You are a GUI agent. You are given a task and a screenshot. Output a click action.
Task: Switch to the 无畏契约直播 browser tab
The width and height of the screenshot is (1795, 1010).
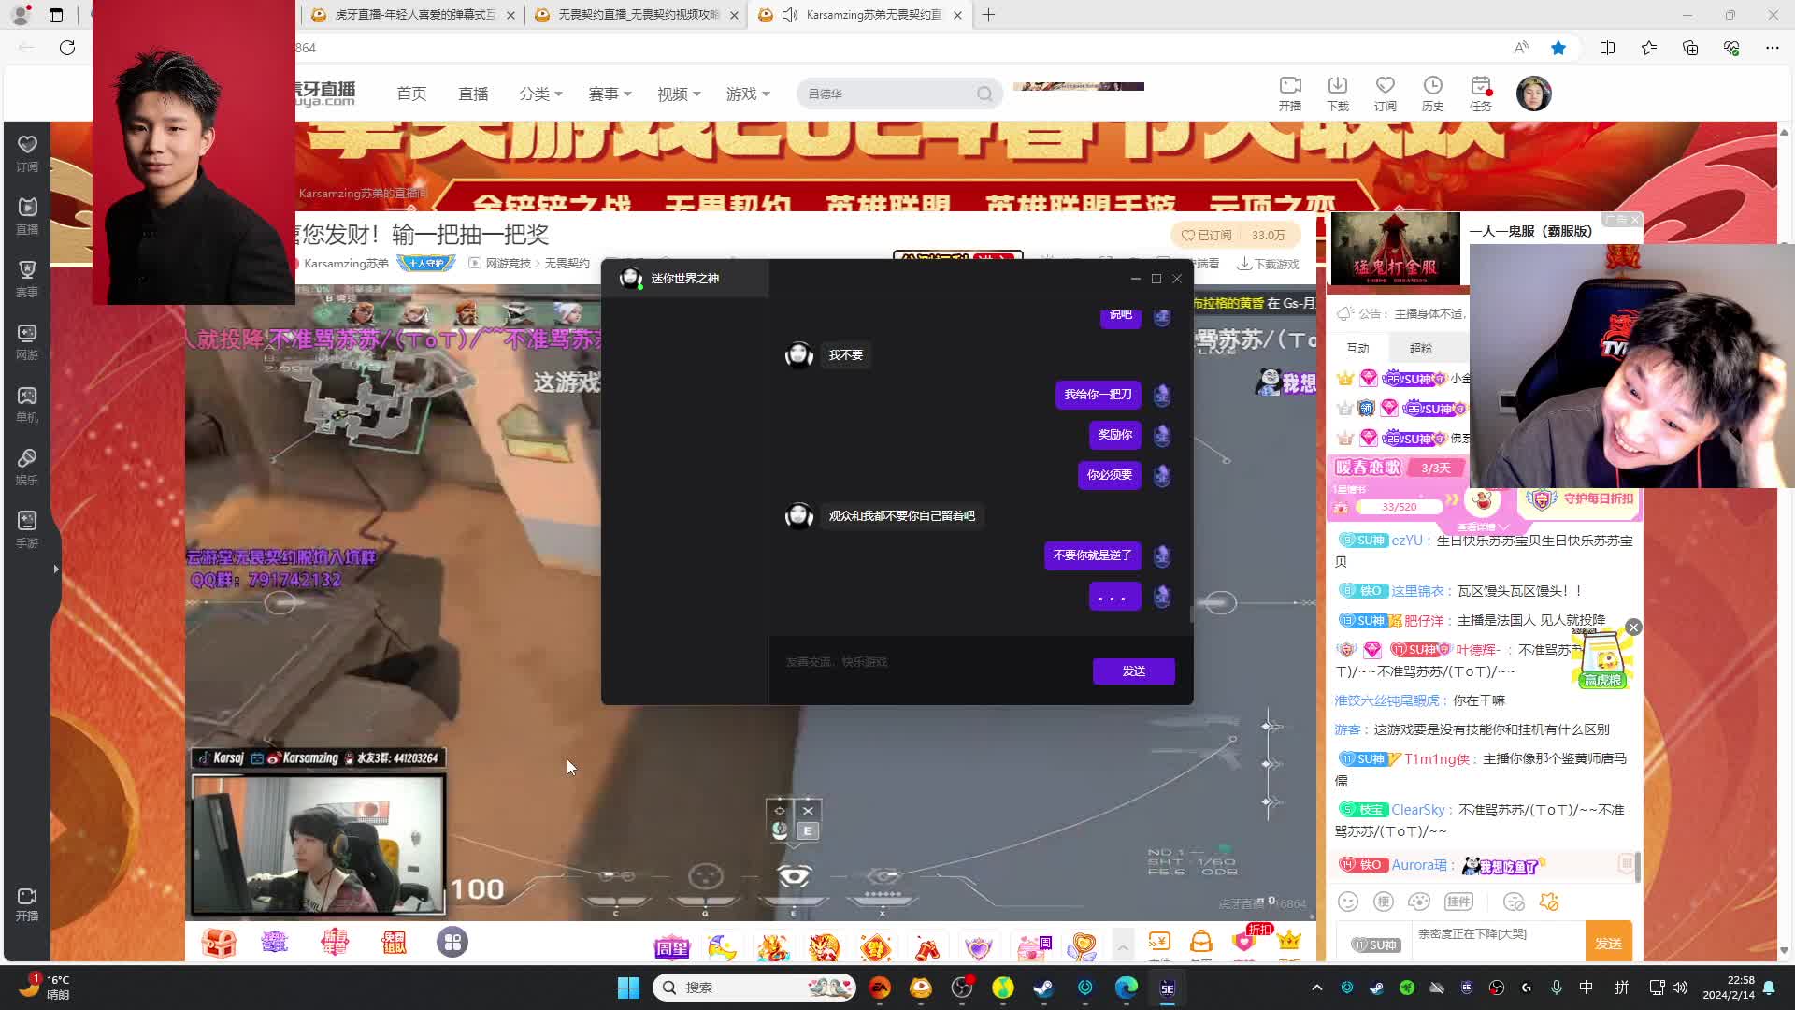tap(636, 15)
